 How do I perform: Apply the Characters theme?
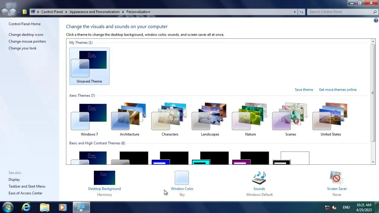coord(170,120)
